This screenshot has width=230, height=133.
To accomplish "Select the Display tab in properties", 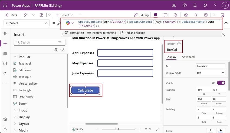I will pyautogui.click(x=171, y=57).
